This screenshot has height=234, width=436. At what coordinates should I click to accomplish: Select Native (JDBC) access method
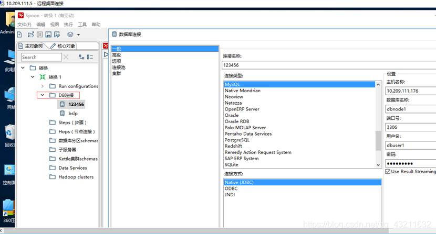tap(303, 182)
